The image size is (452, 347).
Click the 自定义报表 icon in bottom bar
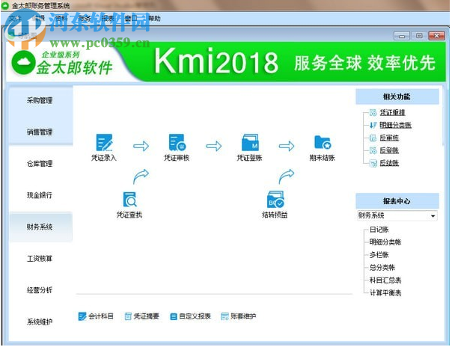pos(174,317)
